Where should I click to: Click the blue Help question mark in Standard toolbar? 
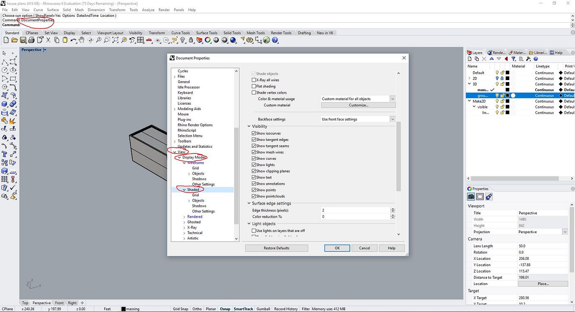[275, 40]
